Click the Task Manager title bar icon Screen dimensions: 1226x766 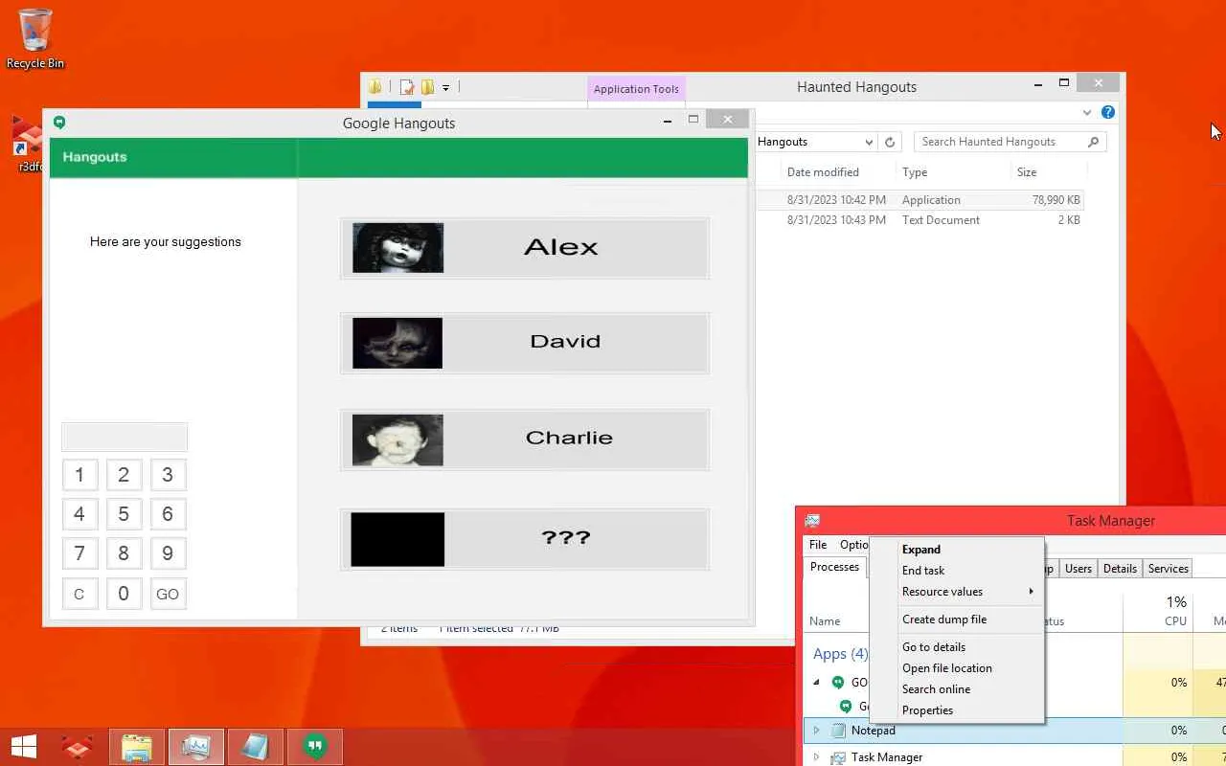[x=812, y=520]
